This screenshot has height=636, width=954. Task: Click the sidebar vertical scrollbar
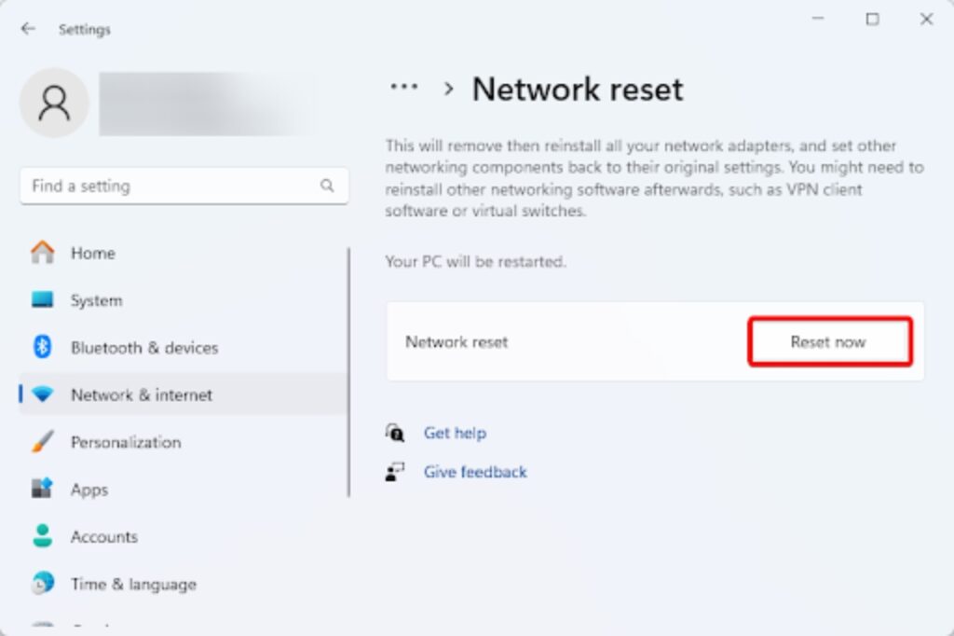349,371
